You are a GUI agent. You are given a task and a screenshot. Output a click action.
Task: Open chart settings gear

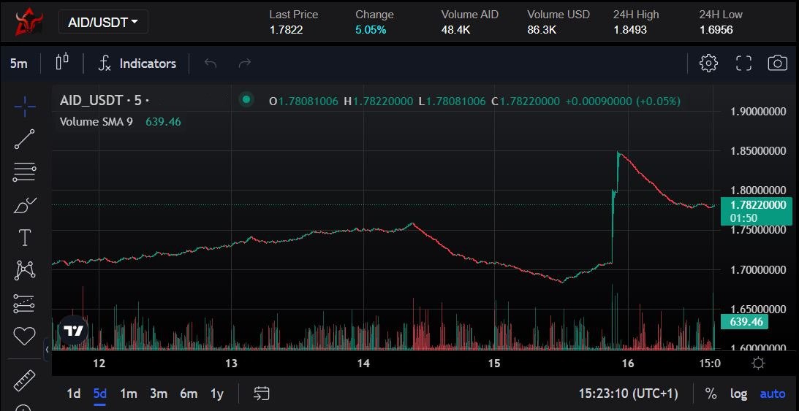(708, 63)
